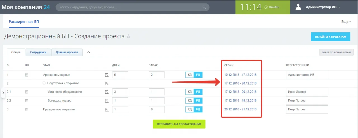Switch to the Сотрудники tab

click(x=38, y=52)
